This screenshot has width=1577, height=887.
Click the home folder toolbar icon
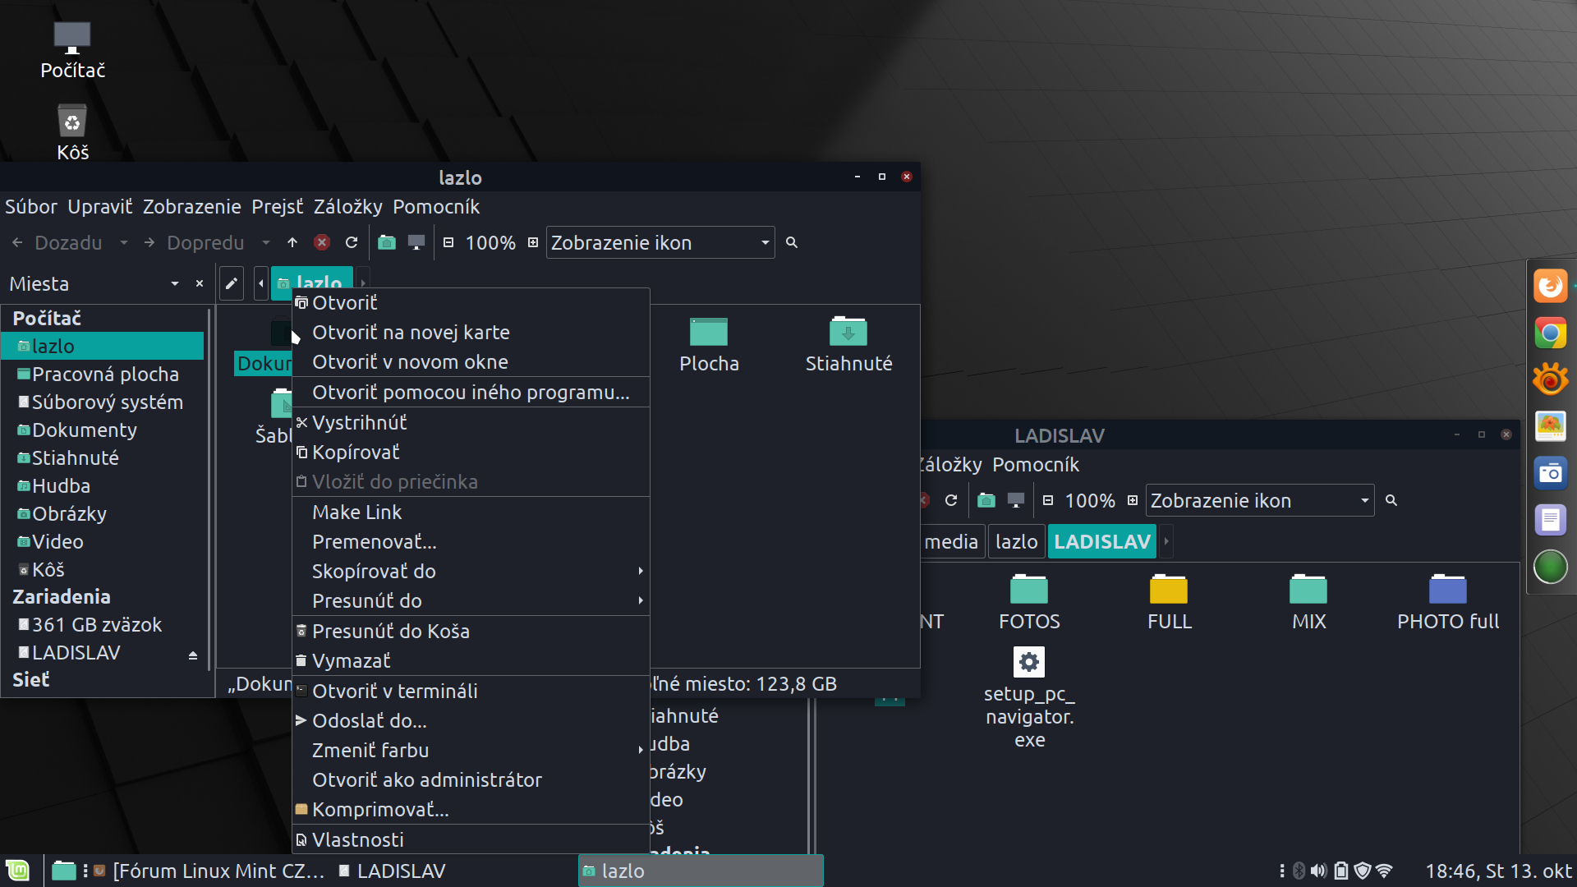click(386, 242)
